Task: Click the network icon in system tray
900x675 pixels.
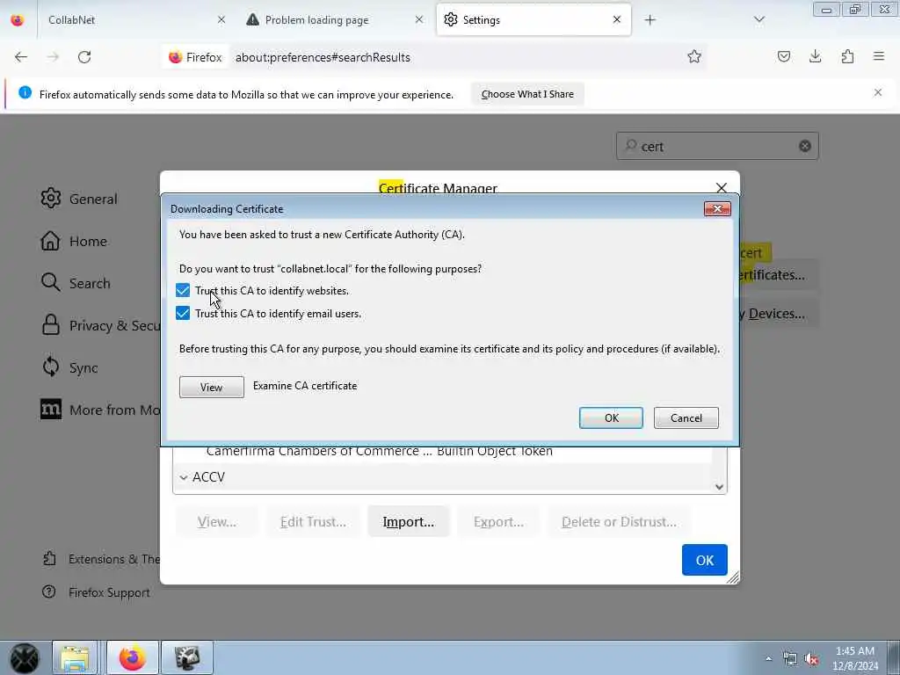Action: [x=790, y=658]
